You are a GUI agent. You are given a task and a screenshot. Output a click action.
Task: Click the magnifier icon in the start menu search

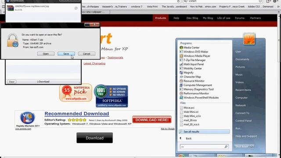(226, 147)
